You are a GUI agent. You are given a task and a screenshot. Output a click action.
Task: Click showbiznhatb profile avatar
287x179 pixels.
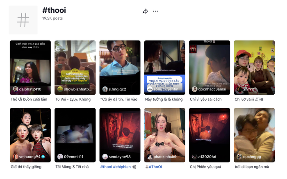(x=60, y=89)
